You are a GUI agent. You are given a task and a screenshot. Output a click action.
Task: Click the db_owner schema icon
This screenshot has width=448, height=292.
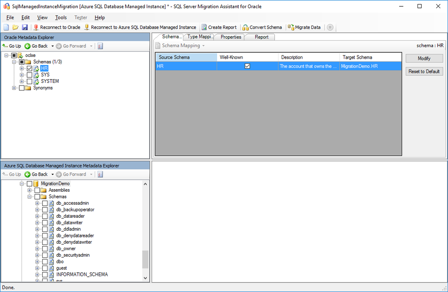52,249
